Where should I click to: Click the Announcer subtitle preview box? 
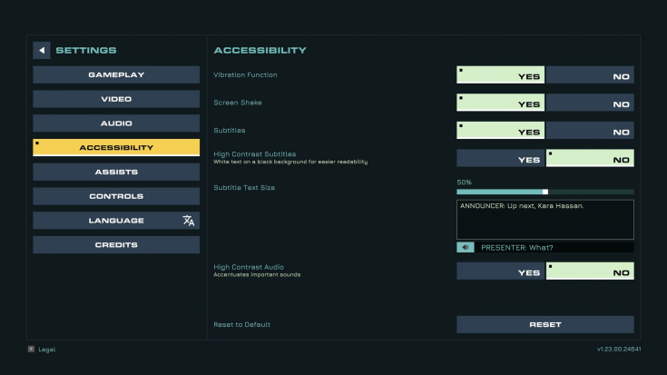click(545, 220)
